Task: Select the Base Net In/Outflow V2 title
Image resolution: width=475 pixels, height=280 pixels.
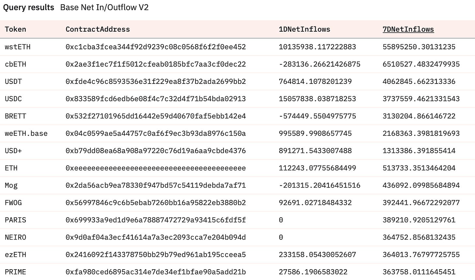Action: pyautogui.click(x=104, y=8)
